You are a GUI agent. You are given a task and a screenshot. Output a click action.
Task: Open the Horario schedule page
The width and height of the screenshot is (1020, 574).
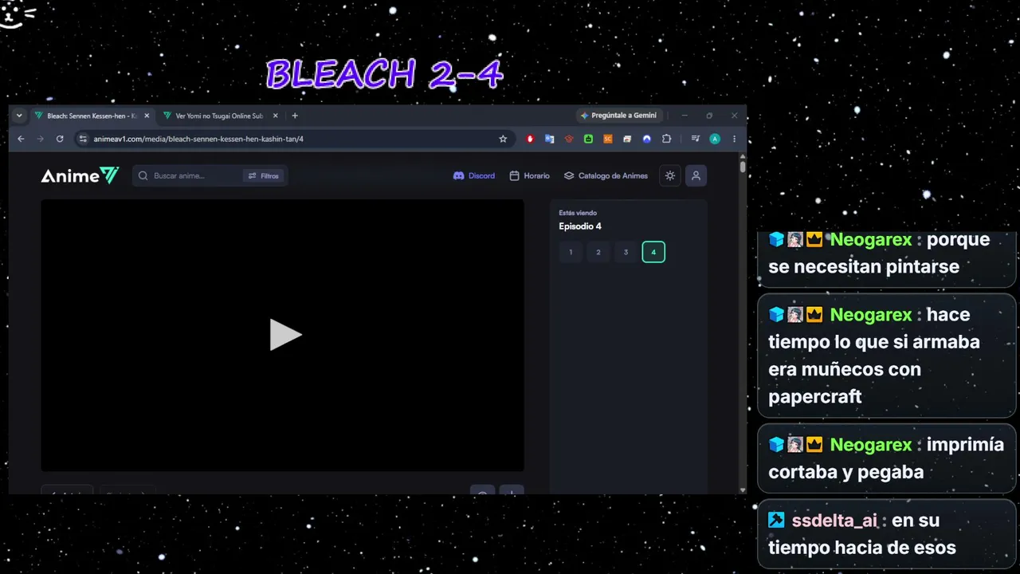[529, 175]
